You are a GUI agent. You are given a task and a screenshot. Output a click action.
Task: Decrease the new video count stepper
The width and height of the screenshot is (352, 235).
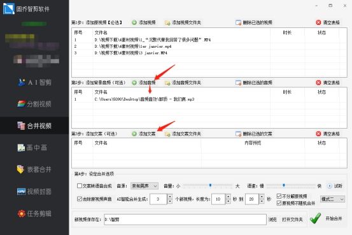click(x=170, y=201)
